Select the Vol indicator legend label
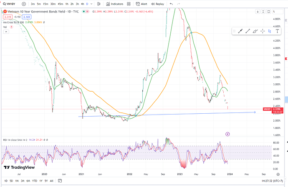 point(5,27)
